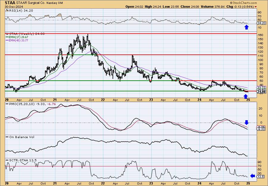
Task: Click the PMO(35,20,10) indicator label
Action: pos(22,104)
